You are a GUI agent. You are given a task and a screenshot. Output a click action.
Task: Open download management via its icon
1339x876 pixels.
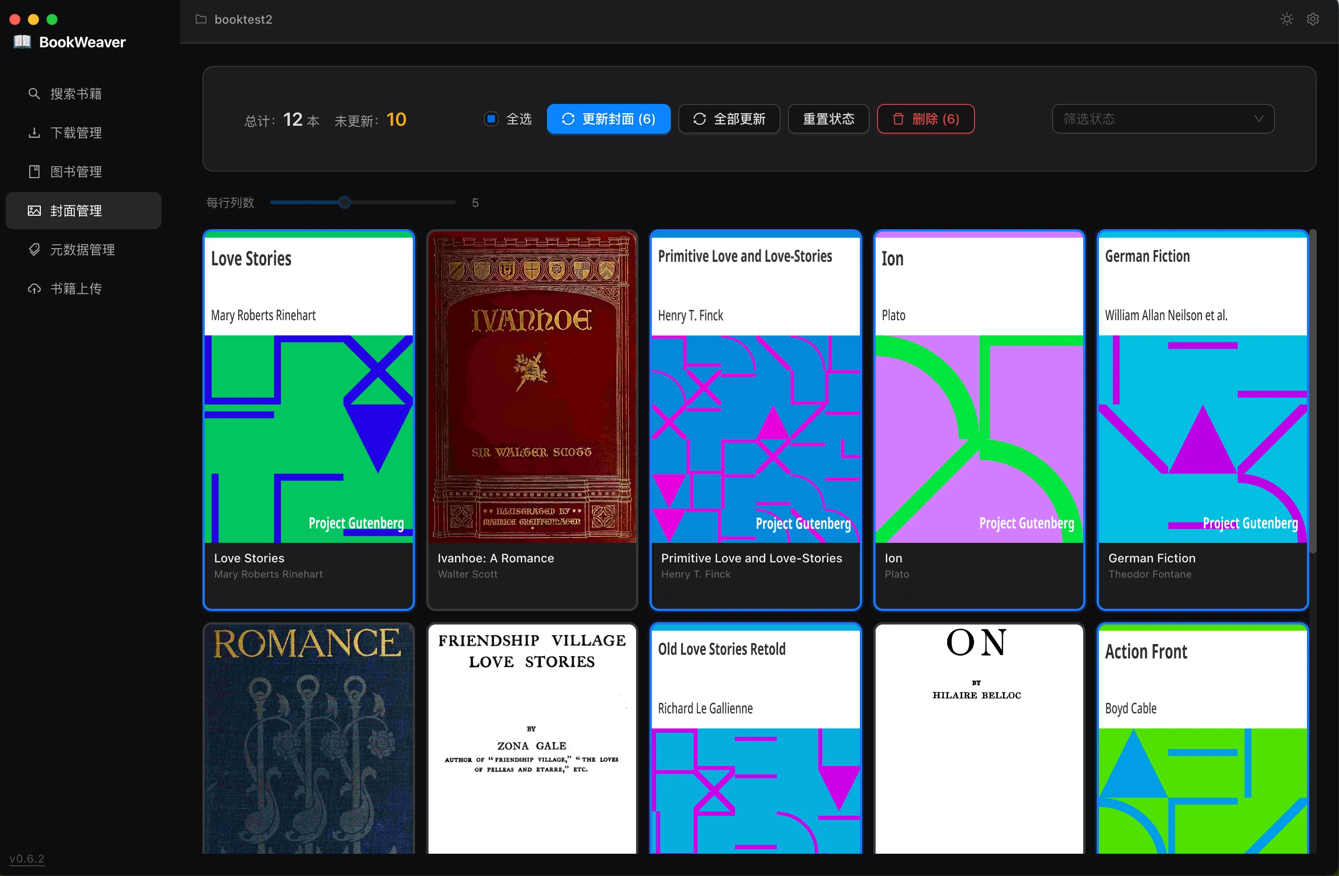34,133
